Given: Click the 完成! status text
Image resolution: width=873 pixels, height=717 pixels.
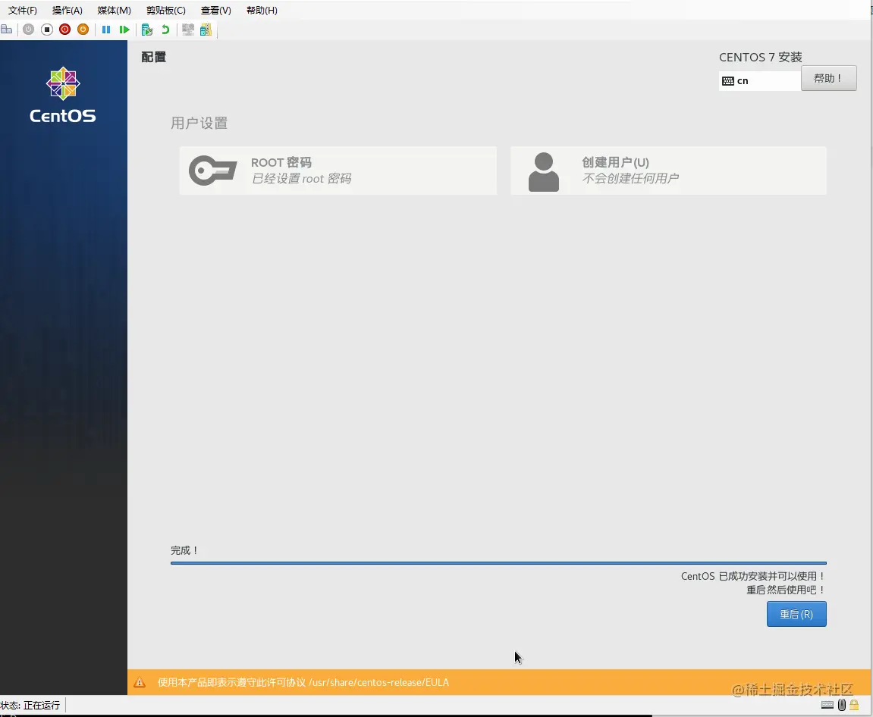Looking at the screenshot, I should 184,551.
